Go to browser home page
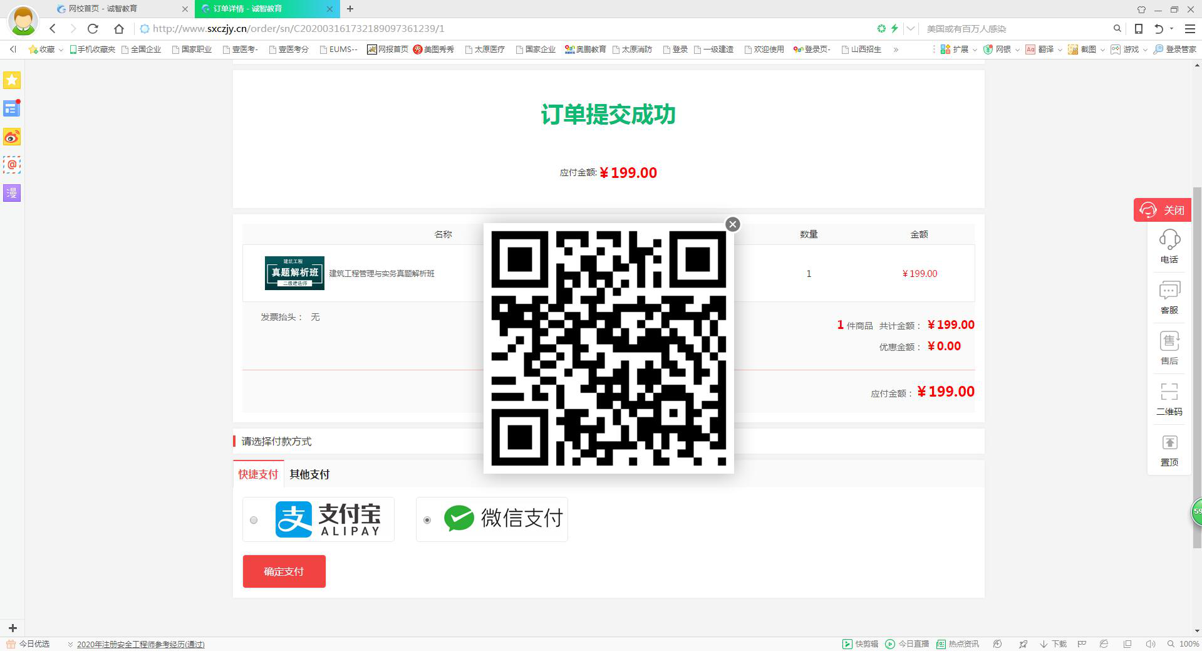Viewport: 1202px width, 651px height. click(119, 28)
